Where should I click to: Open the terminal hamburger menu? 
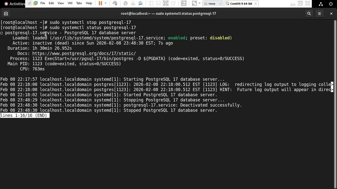pyautogui.click(x=319, y=13)
